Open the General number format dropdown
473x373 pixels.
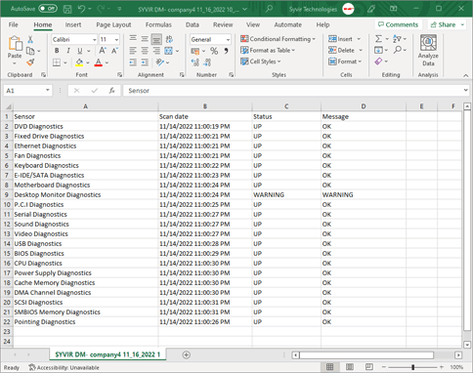tap(228, 39)
